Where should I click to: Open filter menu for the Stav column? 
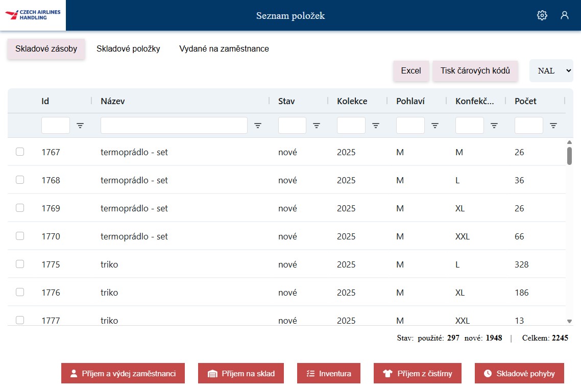click(x=317, y=126)
